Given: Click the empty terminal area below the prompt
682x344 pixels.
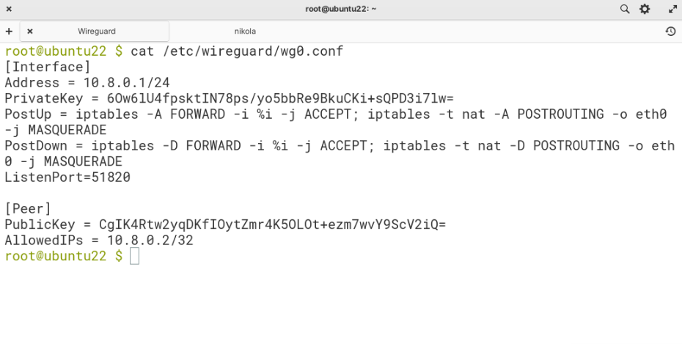Looking at the screenshot, I should click(x=341, y=304).
